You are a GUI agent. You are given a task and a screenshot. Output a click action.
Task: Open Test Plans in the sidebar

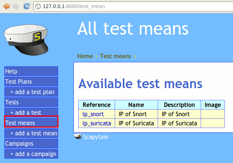tap(31, 81)
